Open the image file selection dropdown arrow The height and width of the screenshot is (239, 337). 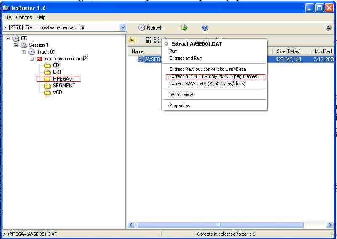(123, 27)
